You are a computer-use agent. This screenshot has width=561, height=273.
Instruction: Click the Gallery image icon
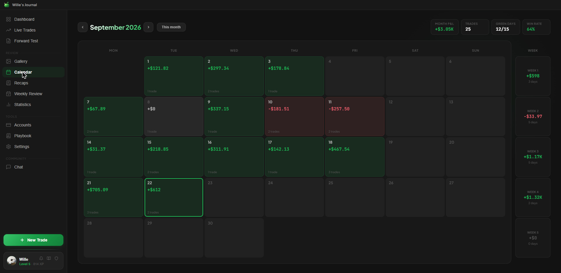click(x=8, y=61)
